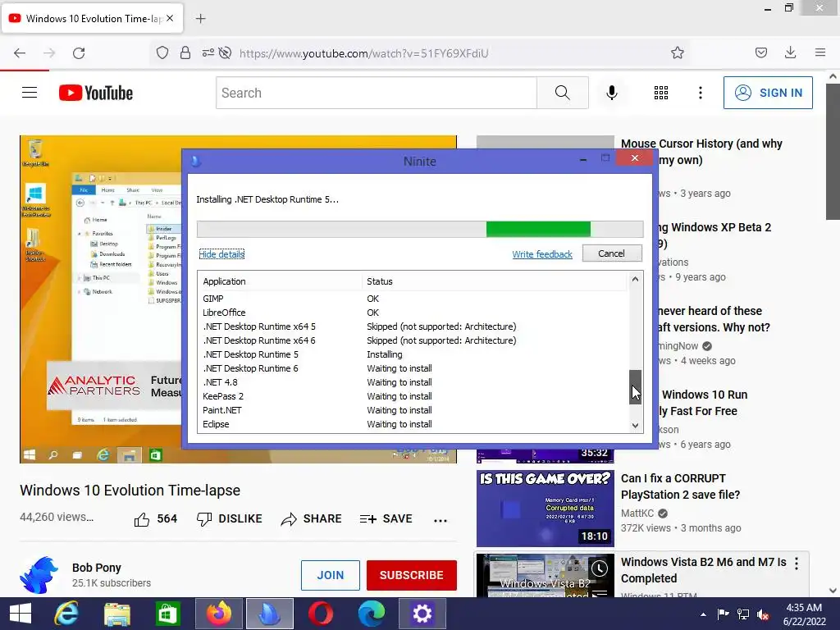
Task: Select the Paint.NET row in Ninite
Action: click(x=413, y=410)
